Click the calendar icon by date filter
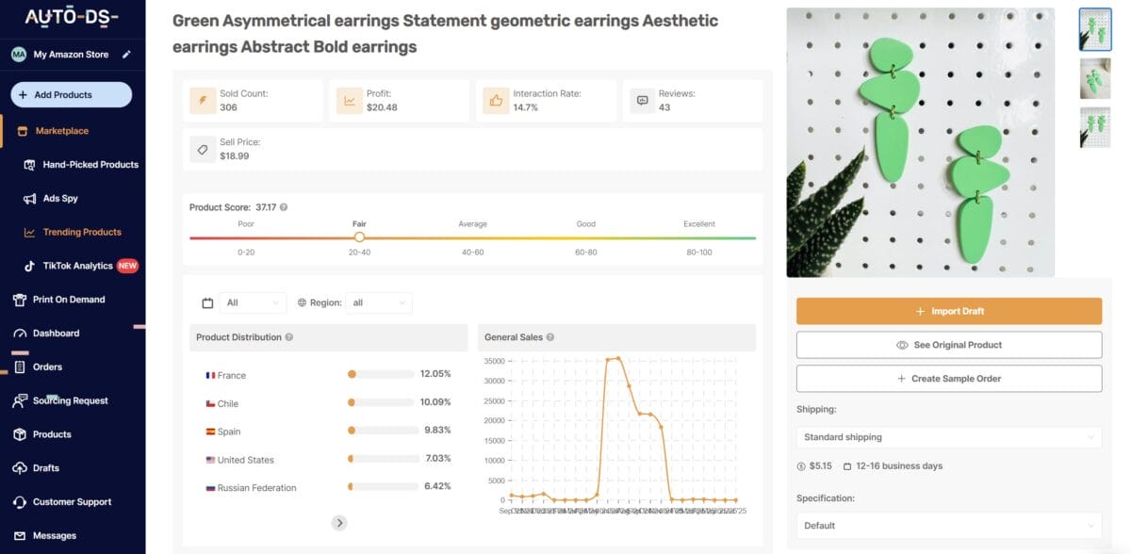1131x554 pixels. [207, 303]
